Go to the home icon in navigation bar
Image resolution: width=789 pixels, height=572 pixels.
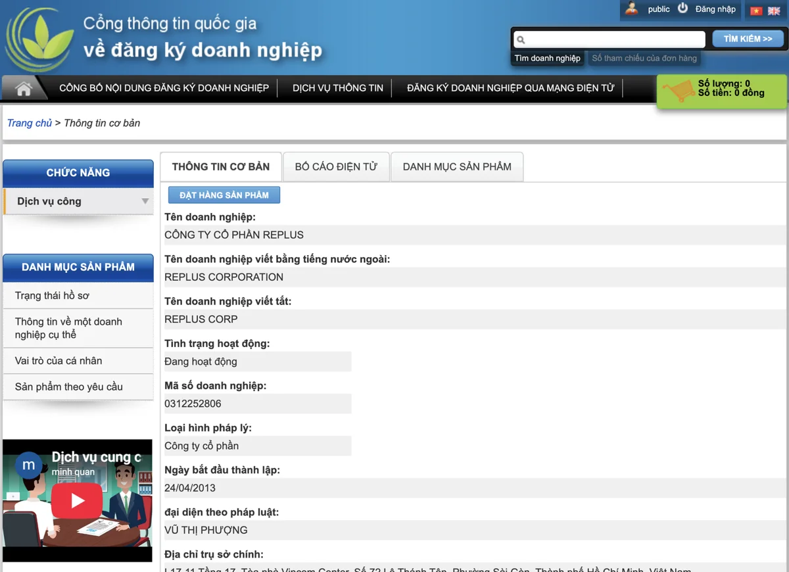tap(24, 89)
